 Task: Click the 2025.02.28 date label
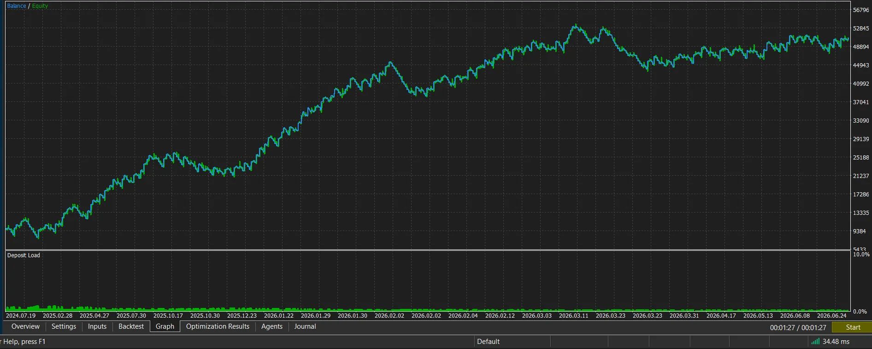tap(58, 316)
